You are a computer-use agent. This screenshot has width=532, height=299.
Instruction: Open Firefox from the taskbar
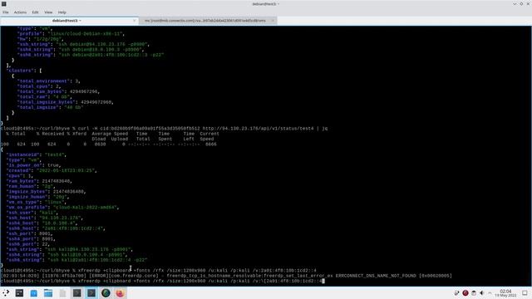120,293
